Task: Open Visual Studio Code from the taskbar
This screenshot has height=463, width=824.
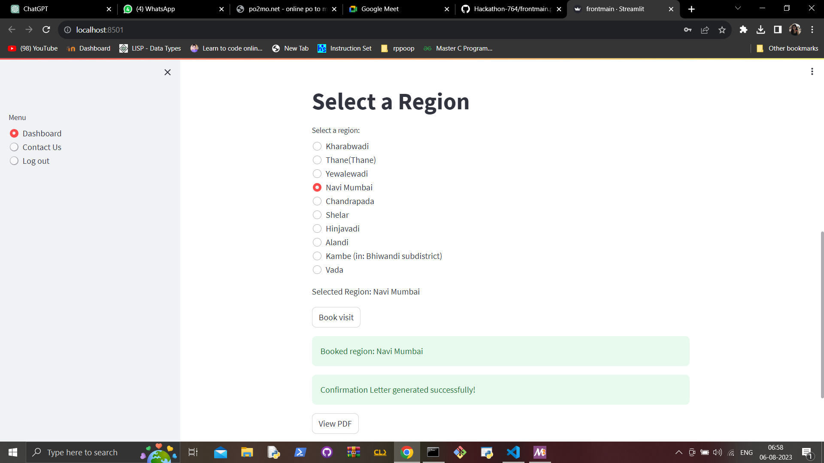Action: 513,452
